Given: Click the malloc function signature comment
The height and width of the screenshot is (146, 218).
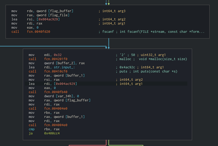Looking at the screenshot, I should (163, 59).
